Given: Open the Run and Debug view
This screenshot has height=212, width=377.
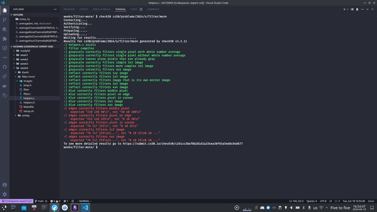Looking at the screenshot, I should coord(5,29).
